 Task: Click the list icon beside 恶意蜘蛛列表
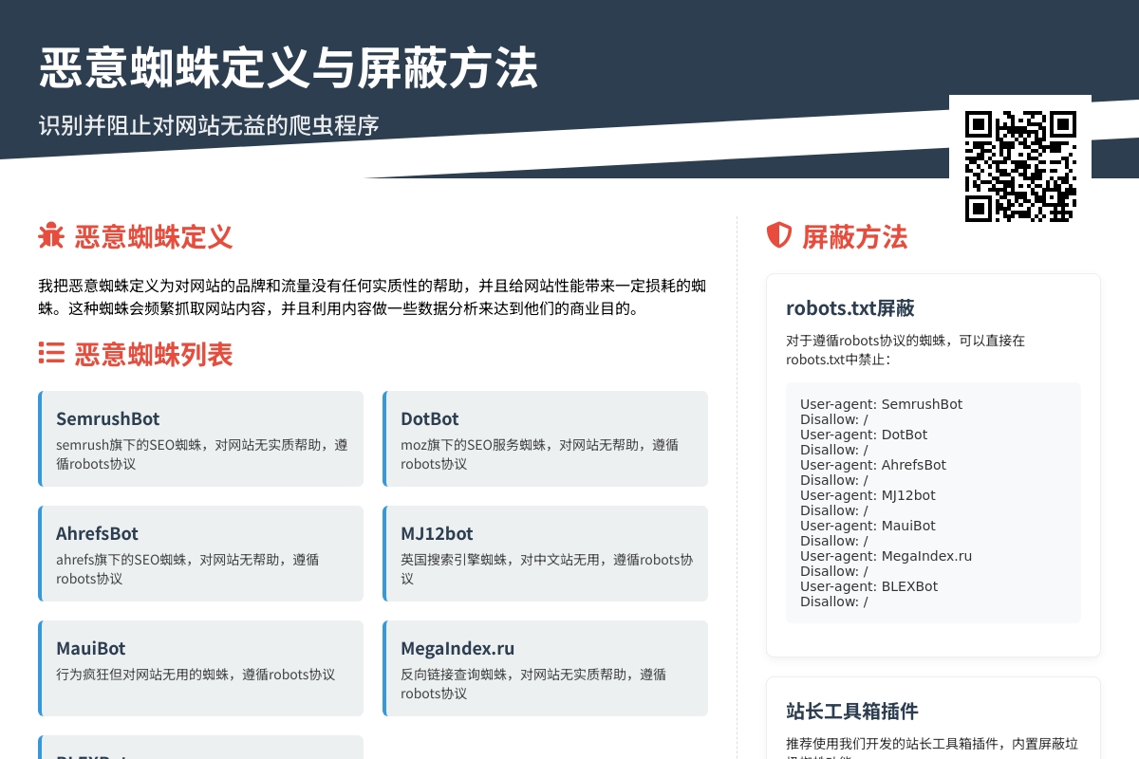click(x=50, y=354)
